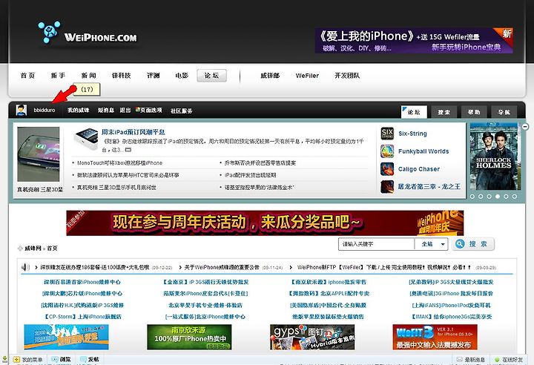Open the 新闻 navigation item

click(88, 76)
